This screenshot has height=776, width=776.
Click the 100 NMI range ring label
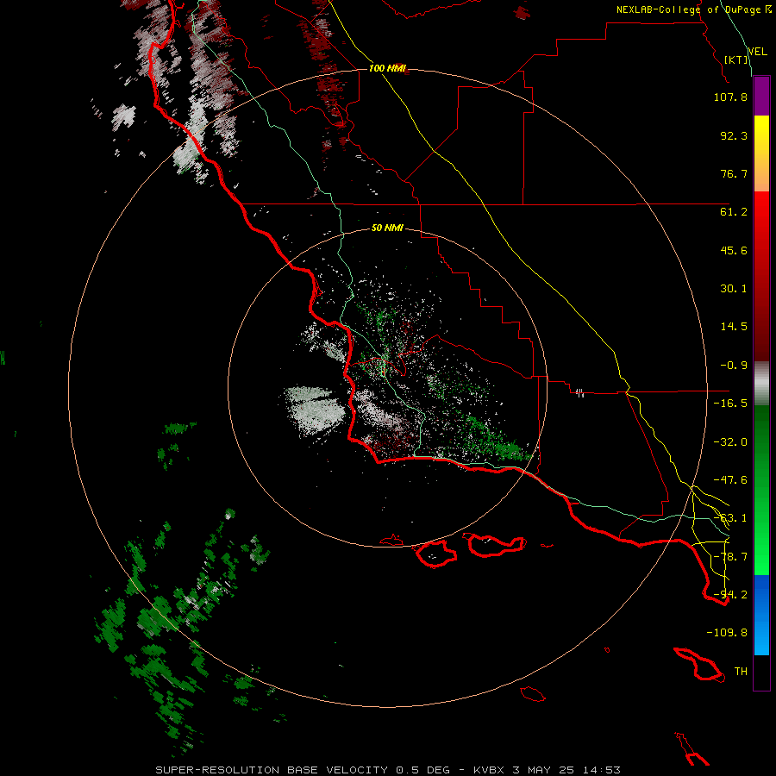387,68
